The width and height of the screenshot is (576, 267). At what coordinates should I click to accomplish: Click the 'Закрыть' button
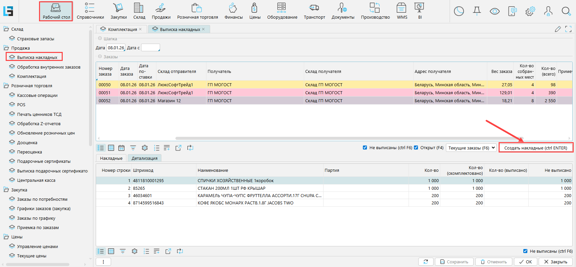555,262
